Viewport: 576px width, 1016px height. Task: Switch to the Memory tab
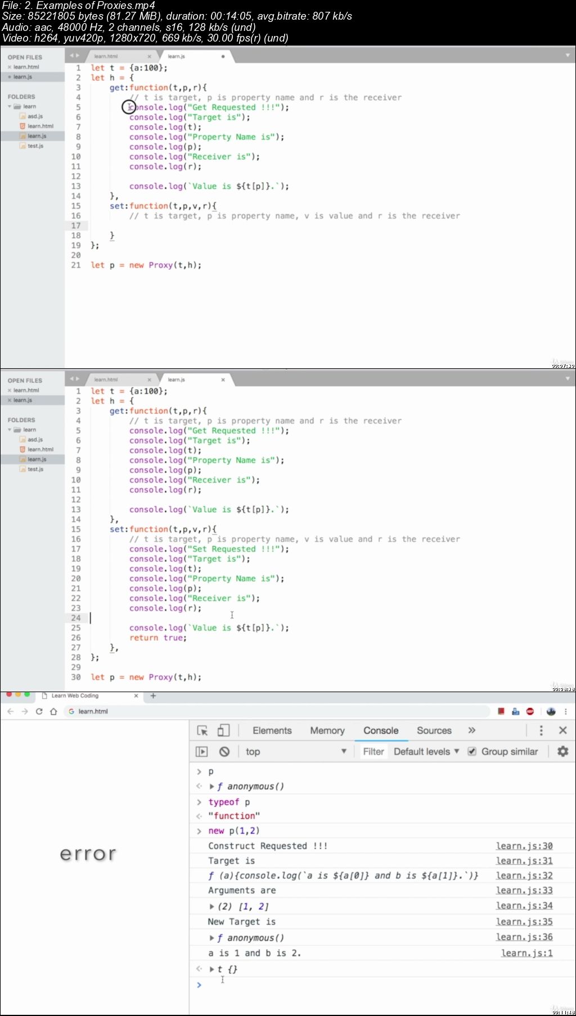(x=327, y=730)
